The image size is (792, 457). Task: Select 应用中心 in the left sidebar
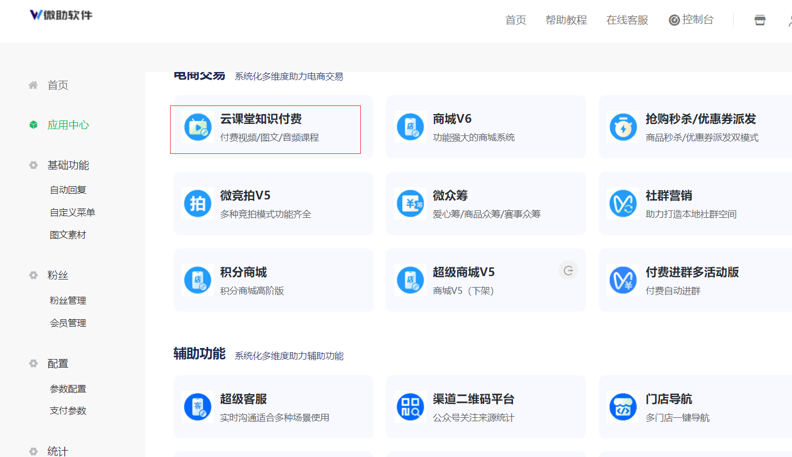tap(68, 125)
